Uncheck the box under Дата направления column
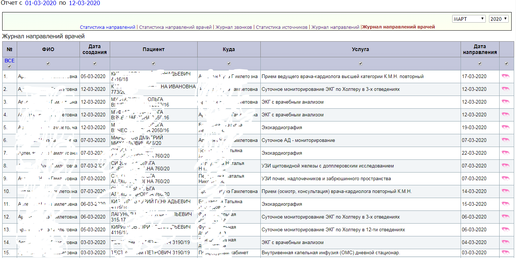The width and height of the screenshot is (516, 259). [480, 64]
